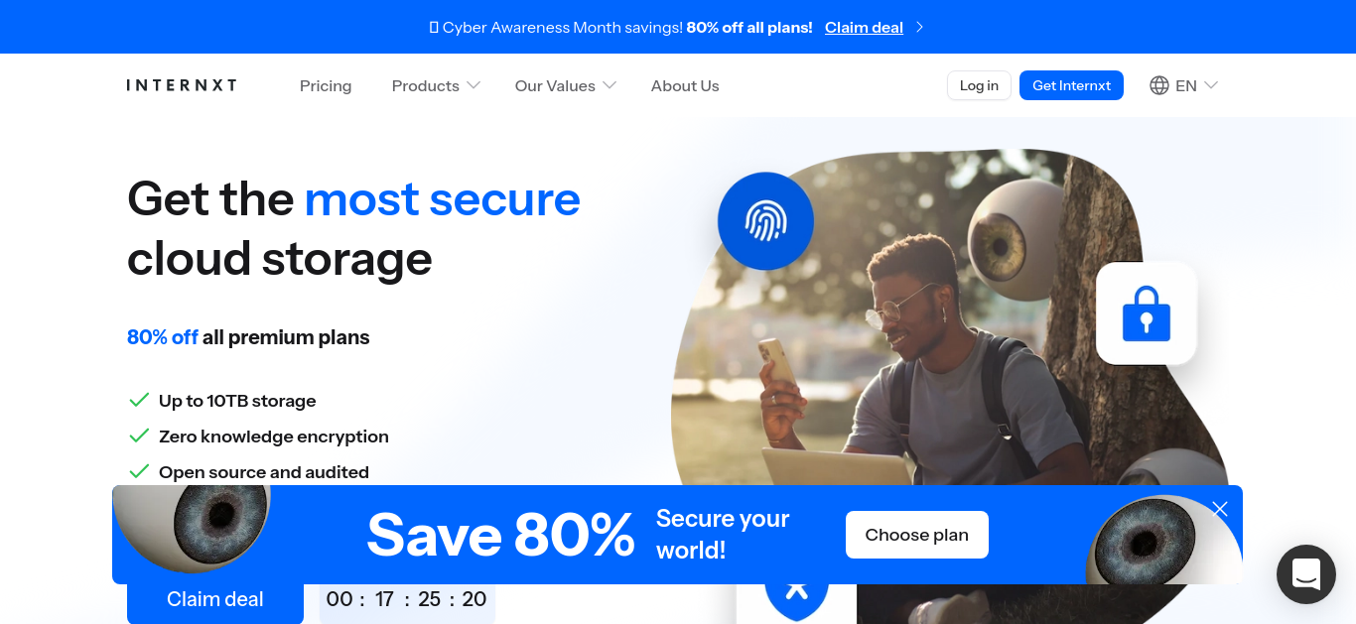Go to About Us
The height and width of the screenshot is (624, 1356).
tap(685, 85)
